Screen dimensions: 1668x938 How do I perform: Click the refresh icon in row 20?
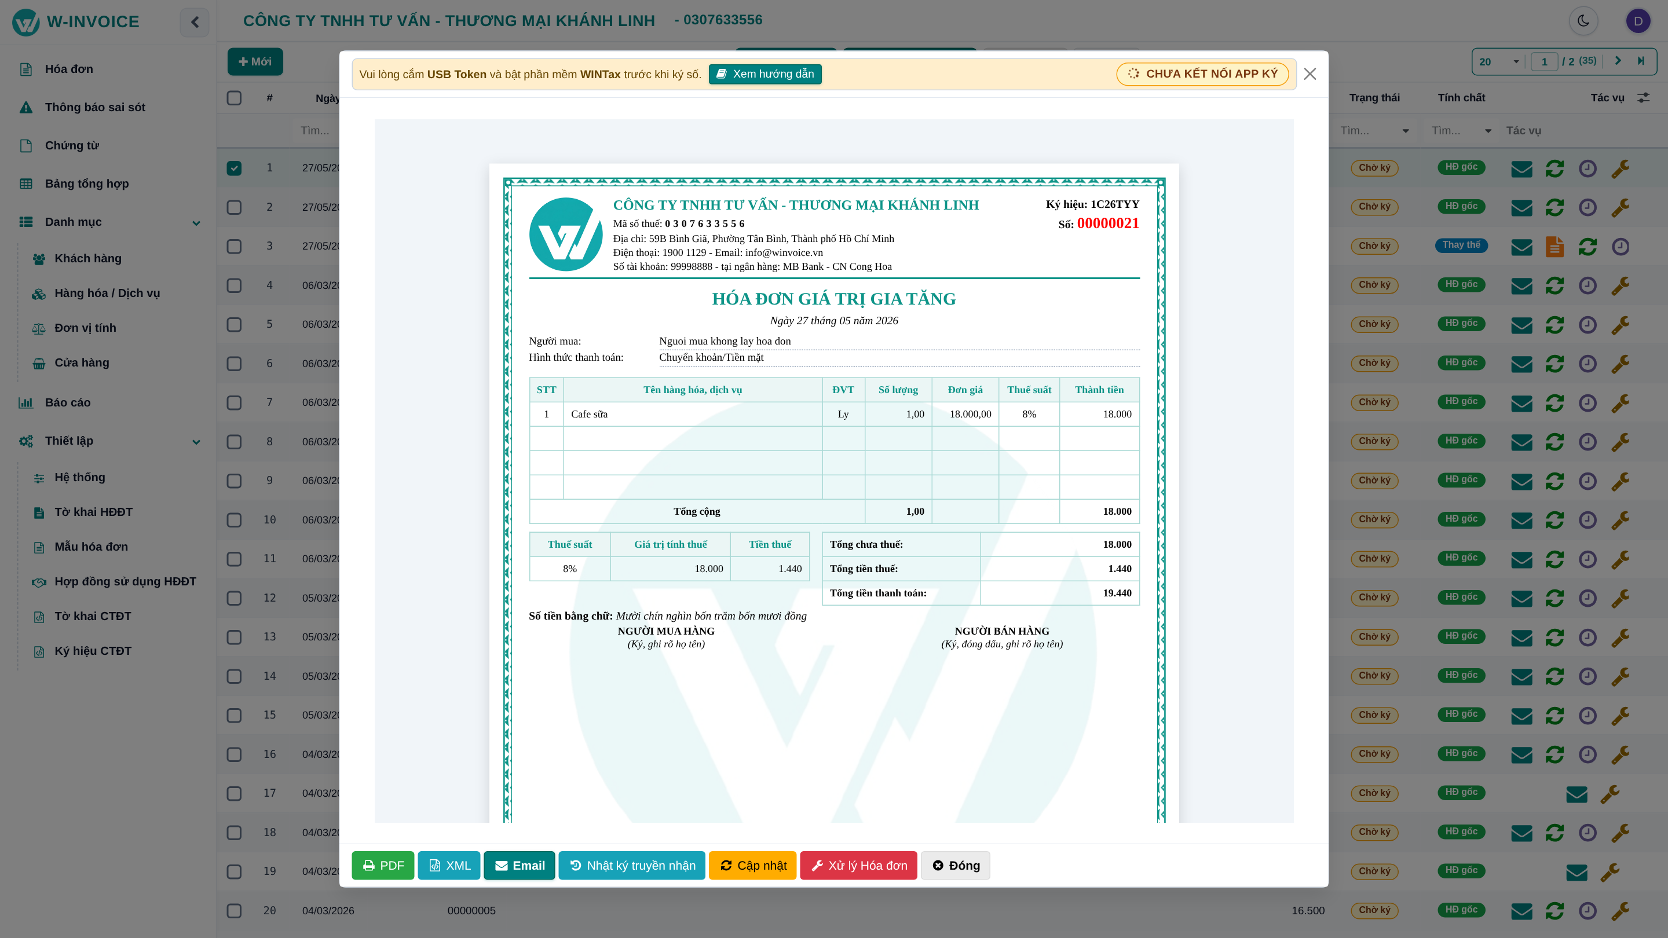click(1554, 911)
